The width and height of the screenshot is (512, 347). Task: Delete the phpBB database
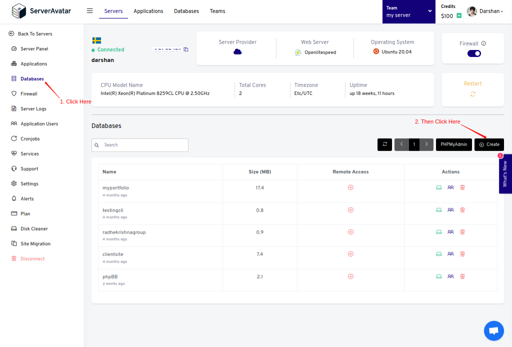462,276
